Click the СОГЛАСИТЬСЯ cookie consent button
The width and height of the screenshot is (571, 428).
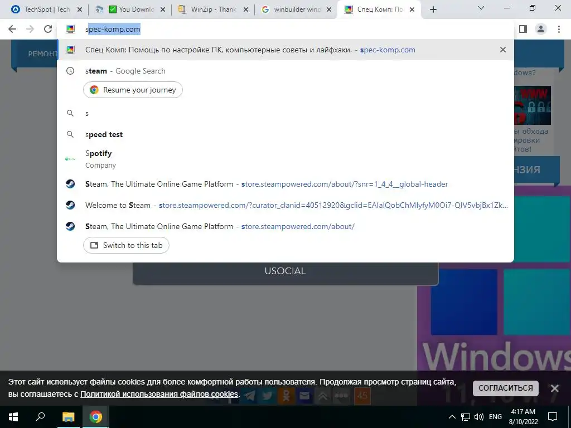pos(505,388)
